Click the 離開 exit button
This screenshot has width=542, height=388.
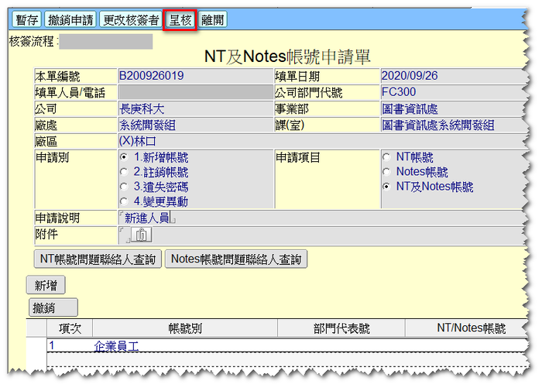(x=214, y=20)
